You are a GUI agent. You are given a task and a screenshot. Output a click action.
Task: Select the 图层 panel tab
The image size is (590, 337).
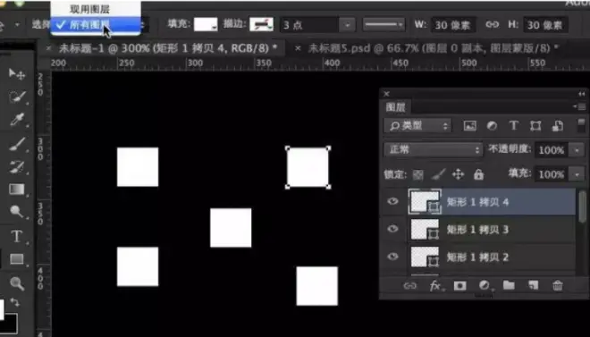pyautogui.click(x=396, y=107)
